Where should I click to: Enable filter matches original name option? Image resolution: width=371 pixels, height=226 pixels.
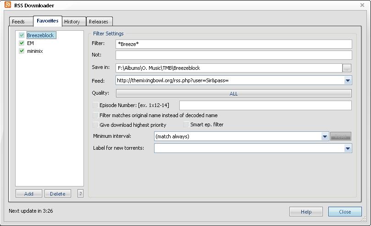[96, 115]
